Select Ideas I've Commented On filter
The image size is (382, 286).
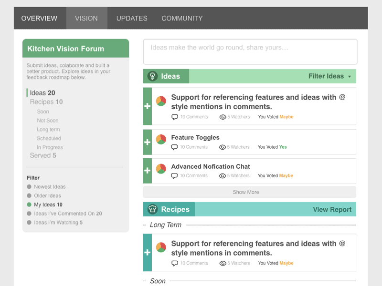pyautogui.click(x=64, y=214)
